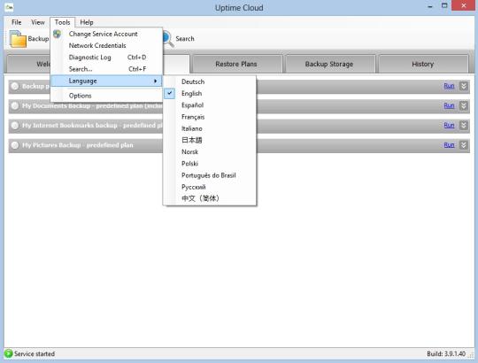
Task: Choose Français language
Action: (x=210, y=117)
